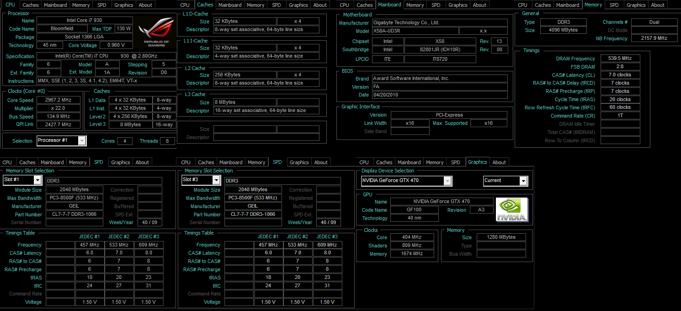The image size is (681, 311).
Task: Click the X58A-UD3R model field
Action: 415,31
